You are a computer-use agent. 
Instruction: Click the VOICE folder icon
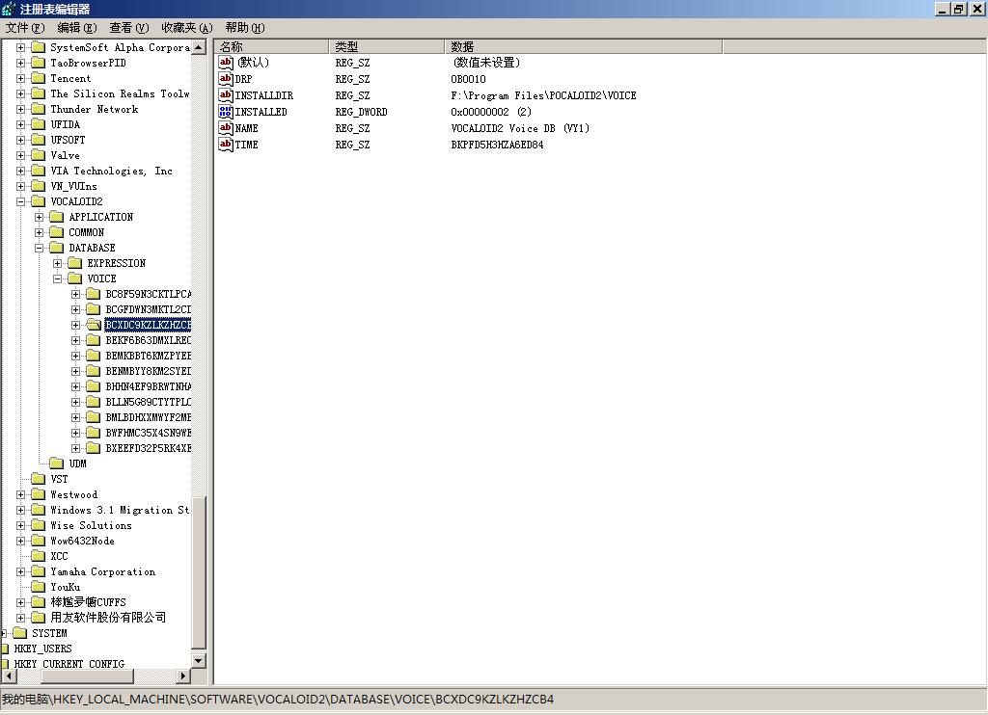point(75,278)
